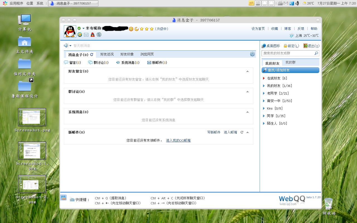Screen dimensions: 357x223
Task: Filter by 群讨论(0)
Action: (98, 63)
